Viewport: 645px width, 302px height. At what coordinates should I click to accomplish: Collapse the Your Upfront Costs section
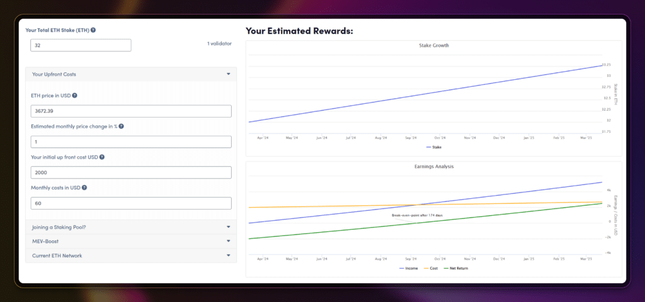pyautogui.click(x=131, y=74)
